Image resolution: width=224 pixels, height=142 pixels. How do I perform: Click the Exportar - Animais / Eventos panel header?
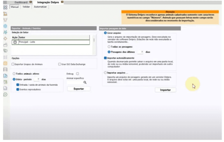[x=54, y=28]
